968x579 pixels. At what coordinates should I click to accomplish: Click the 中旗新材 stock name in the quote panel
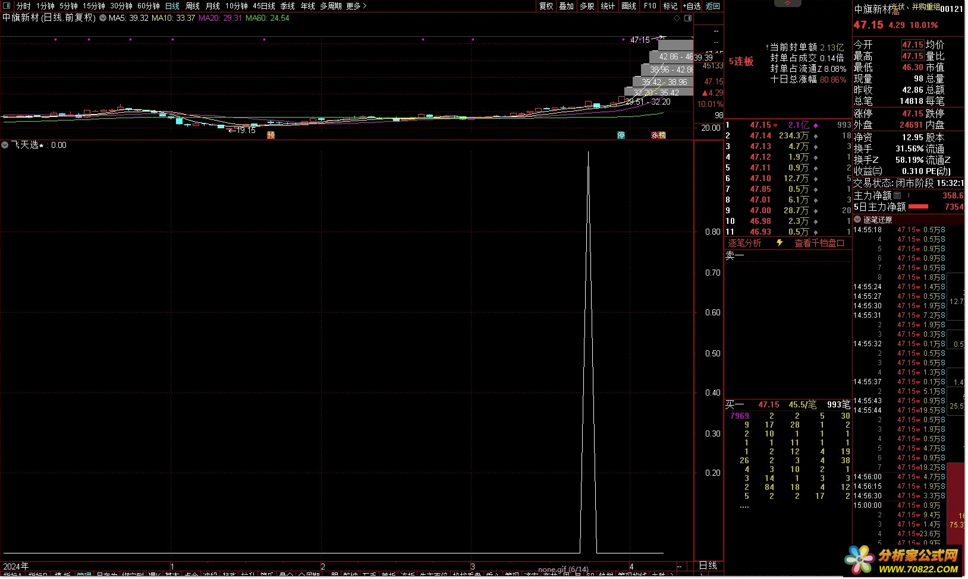pos(873,10)
